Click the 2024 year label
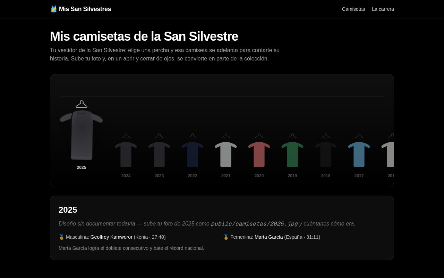 pyautogui.click(x=126, y=176)
